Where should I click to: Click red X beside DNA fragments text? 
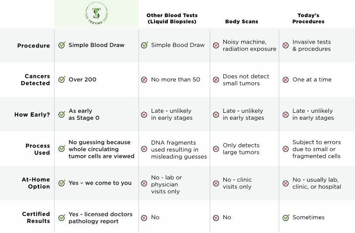click(144, 149)
